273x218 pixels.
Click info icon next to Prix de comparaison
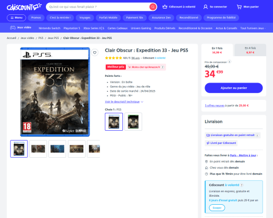click(x=229, y=61)
